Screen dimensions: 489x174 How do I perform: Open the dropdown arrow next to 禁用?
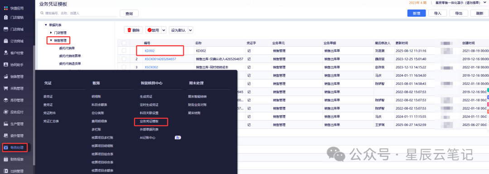[x=164, y=30]
